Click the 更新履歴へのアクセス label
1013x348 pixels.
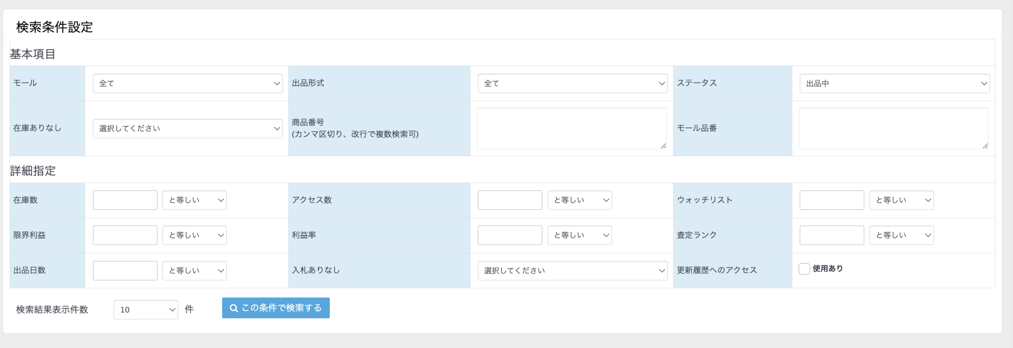coord(717,270)
